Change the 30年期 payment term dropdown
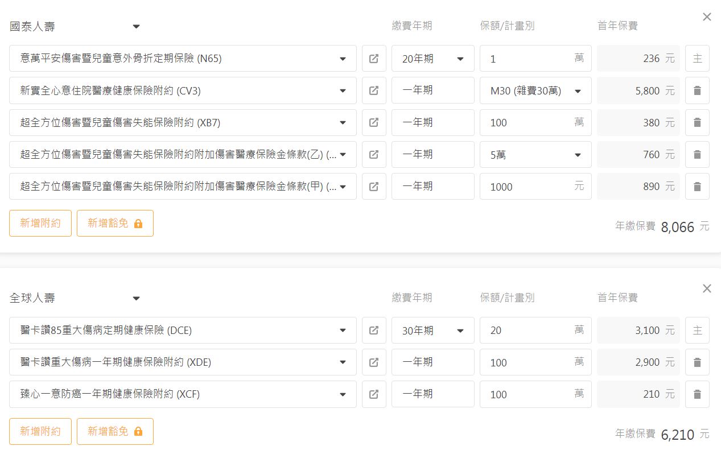 point(433,330)
